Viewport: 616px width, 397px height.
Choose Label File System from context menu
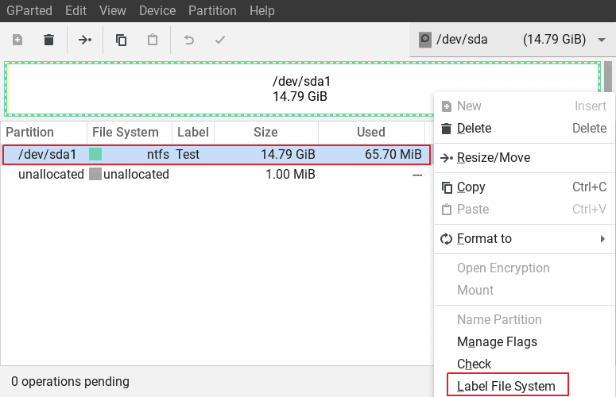click(506, 386)
